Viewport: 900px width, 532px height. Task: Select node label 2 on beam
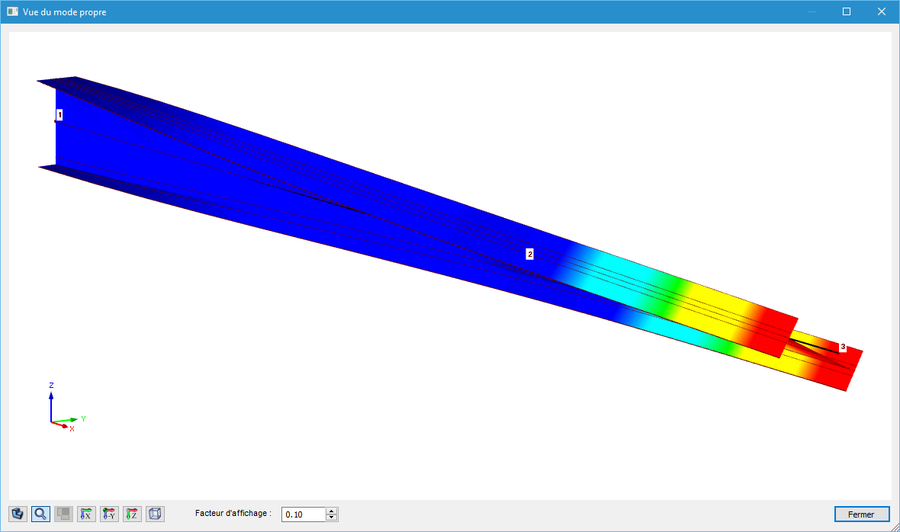click(530, 253)
